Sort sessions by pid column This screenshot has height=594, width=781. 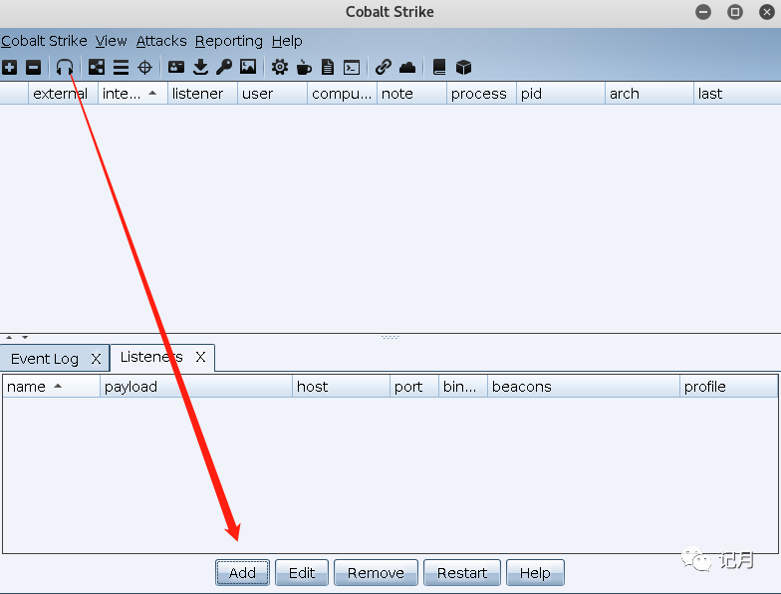(x=560, y=94)
